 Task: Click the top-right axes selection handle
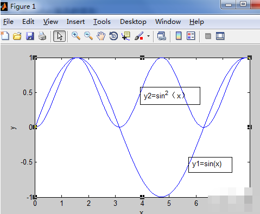point(250,58)
